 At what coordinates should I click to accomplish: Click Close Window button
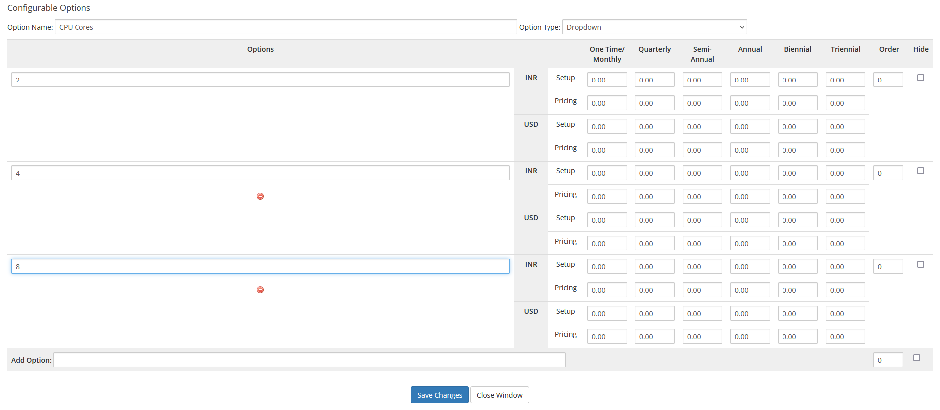tap(500, 395)
